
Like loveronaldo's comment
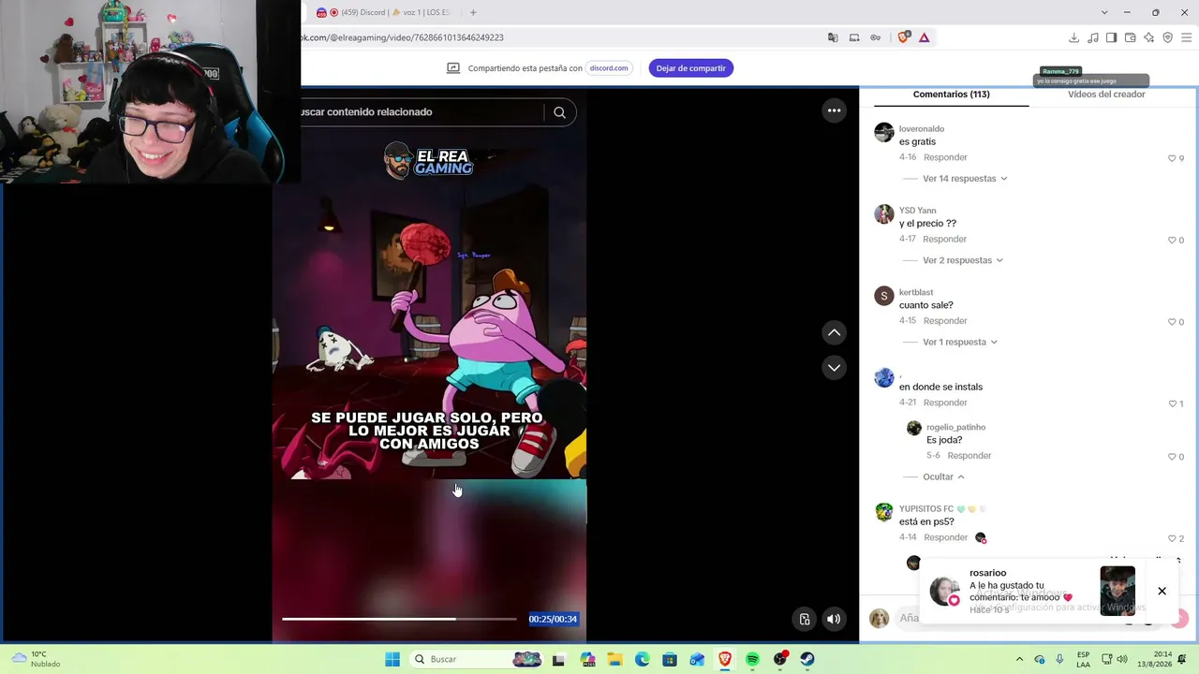coord(1172,158)
